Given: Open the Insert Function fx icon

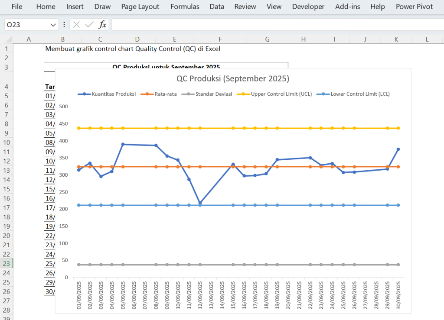Looking at the screenshot, I should pyautogui.click(x=102, y=25).
